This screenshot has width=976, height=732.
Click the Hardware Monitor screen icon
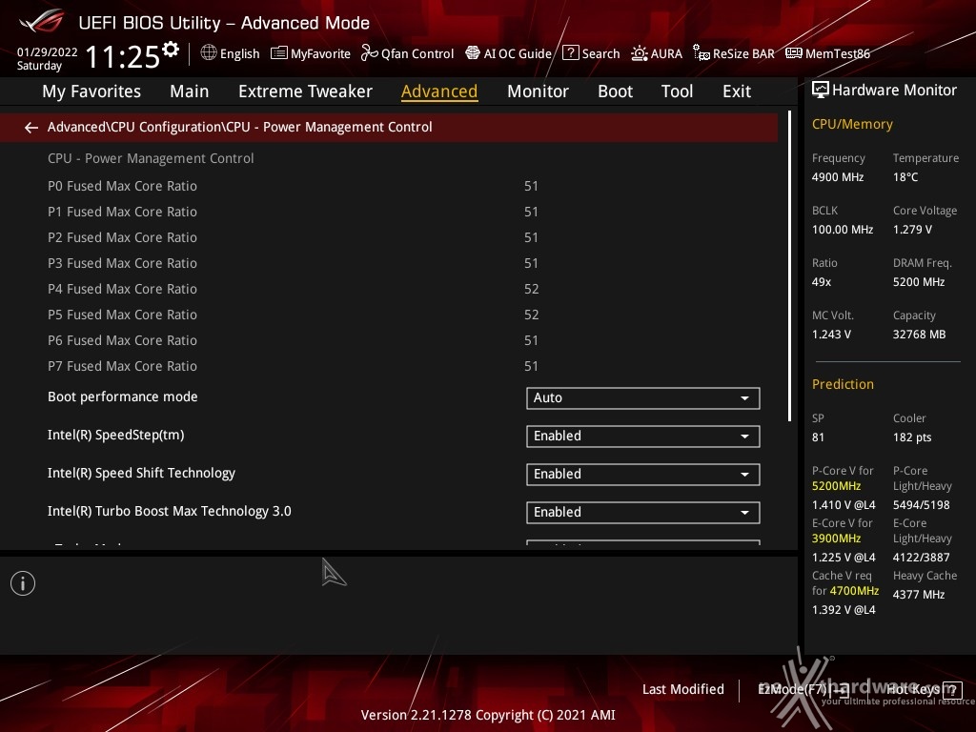point(821,91)
